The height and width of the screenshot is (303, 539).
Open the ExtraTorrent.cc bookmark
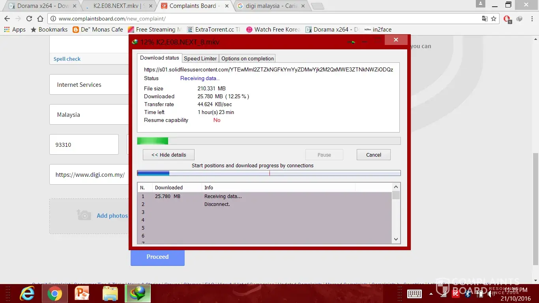pos(213,30)
